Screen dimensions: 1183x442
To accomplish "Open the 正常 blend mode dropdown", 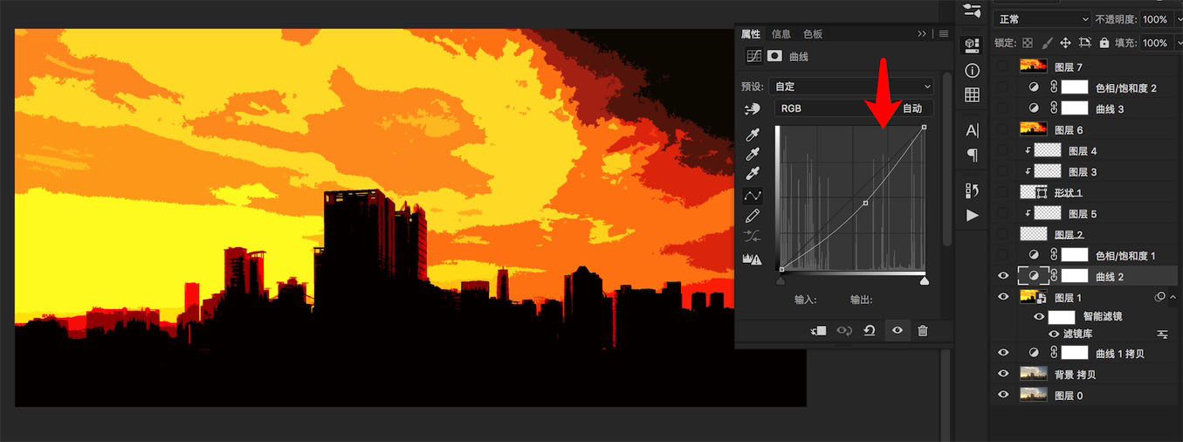I will (x=1043, y=19).
